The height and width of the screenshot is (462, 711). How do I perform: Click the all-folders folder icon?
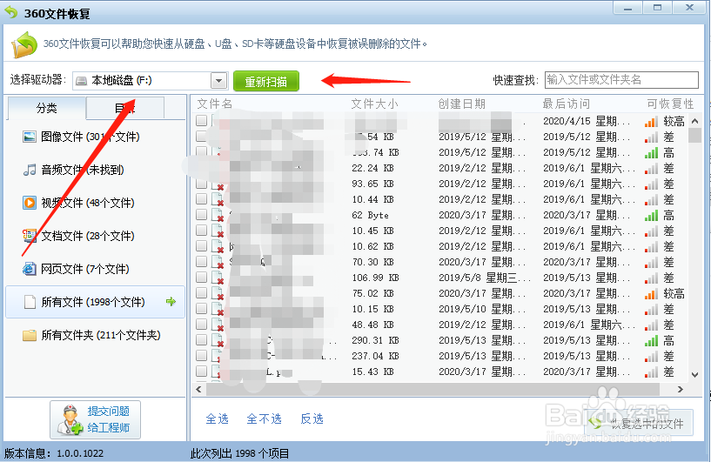point(30,336)
